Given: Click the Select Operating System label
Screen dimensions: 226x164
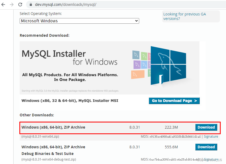Looking at the screenshot, I should coord(41,14).
